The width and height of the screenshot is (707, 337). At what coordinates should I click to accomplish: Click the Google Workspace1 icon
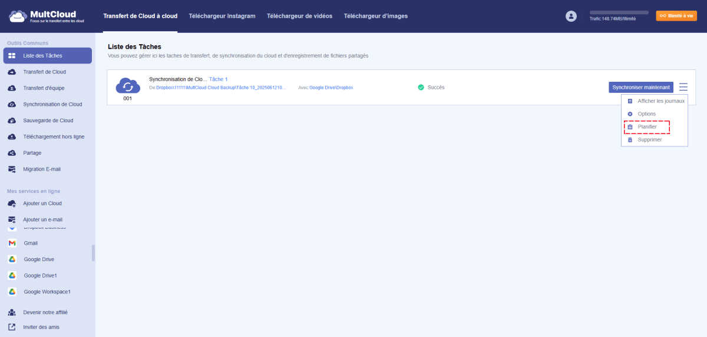tap(12, 292)
